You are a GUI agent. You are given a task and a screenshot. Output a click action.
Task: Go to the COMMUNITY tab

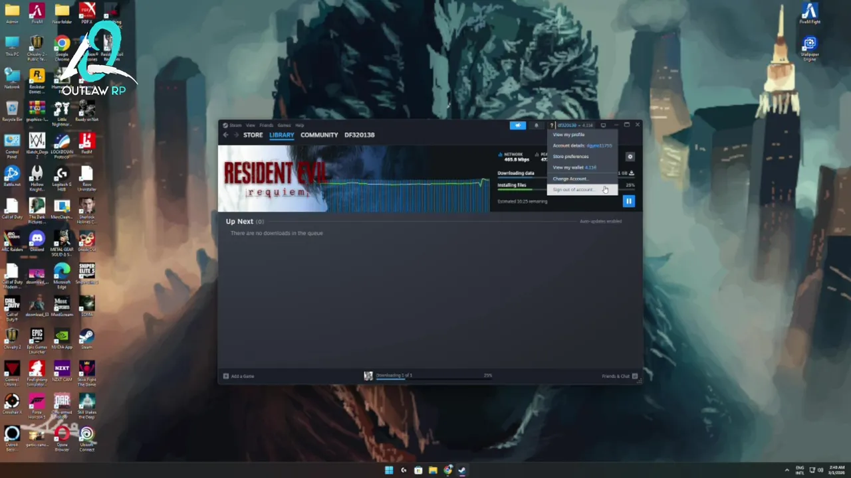(x=319, y=135)
